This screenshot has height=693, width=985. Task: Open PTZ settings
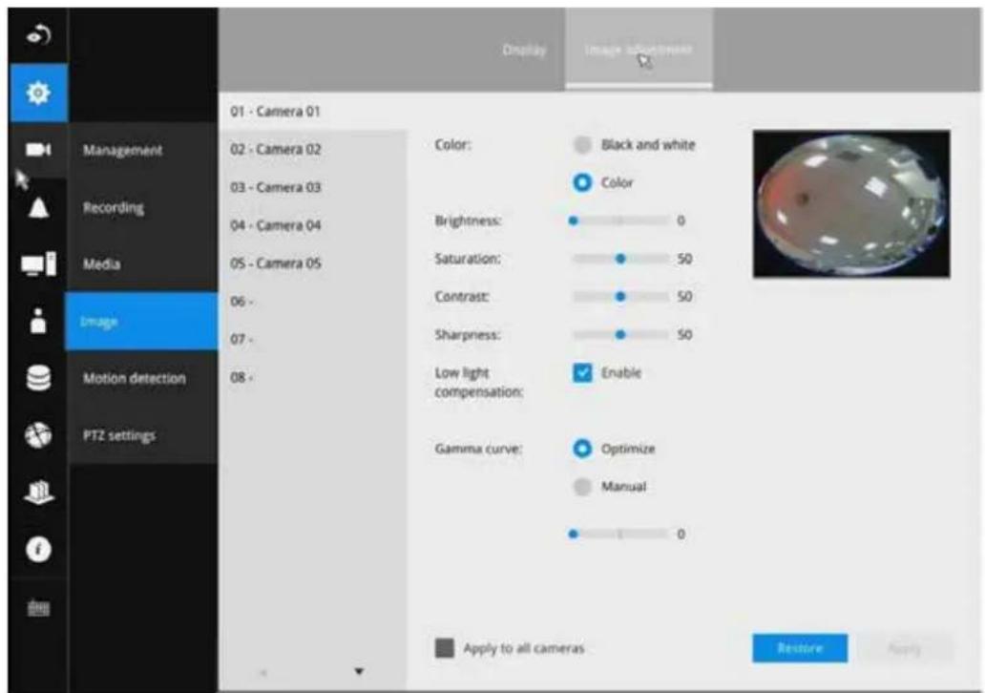coord(142,435)
